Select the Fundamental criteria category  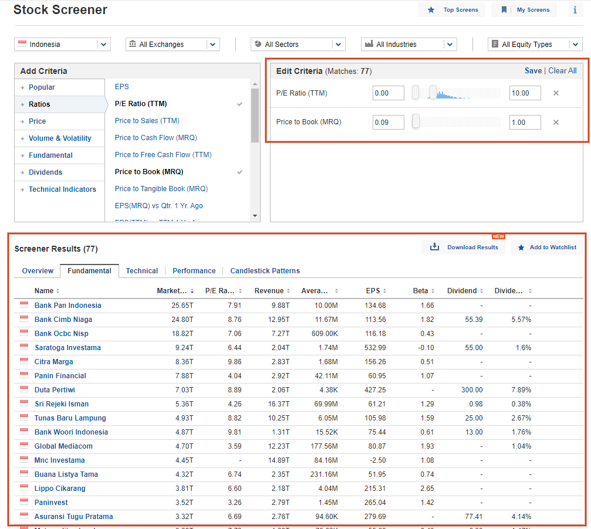point(50,155)
